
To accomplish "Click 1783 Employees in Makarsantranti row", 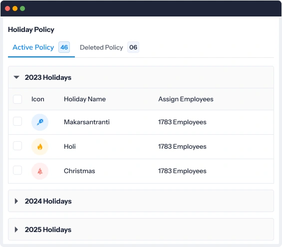I will click(182, 122).
